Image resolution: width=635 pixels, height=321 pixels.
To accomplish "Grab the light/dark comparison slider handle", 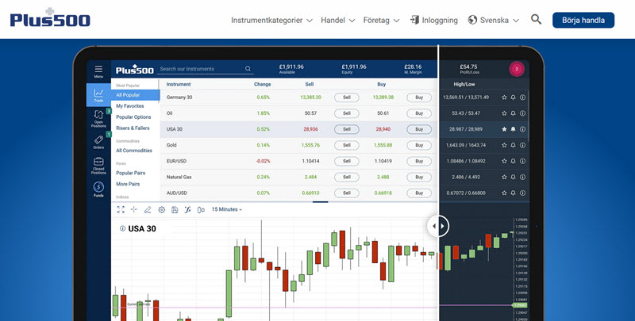I will (x=438, y=226).
